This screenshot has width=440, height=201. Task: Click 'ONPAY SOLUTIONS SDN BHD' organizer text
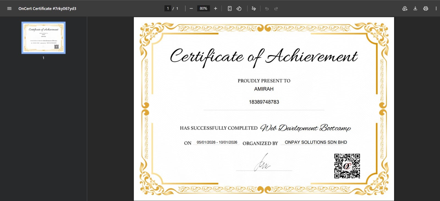pyautogui.click(x=316, y=142)
